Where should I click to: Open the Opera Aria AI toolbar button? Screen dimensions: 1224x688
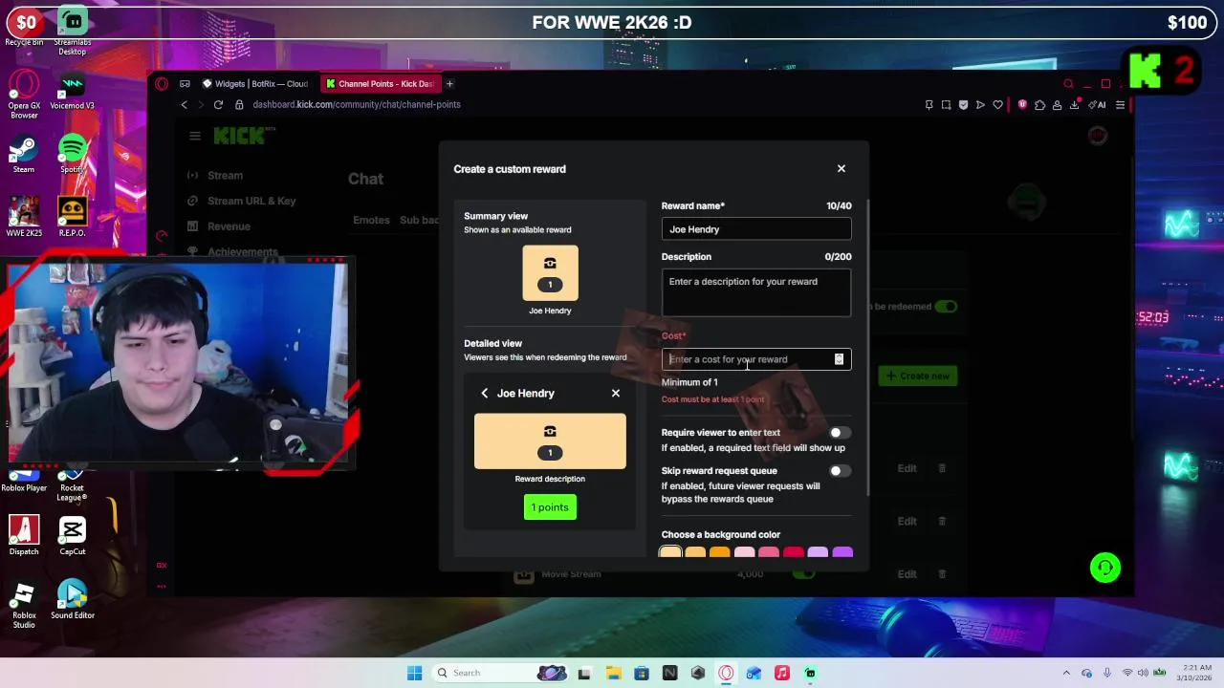pyautogui.click(x=1097, y=105)
